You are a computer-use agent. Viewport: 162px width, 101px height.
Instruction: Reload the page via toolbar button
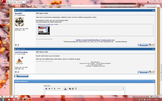23,6
